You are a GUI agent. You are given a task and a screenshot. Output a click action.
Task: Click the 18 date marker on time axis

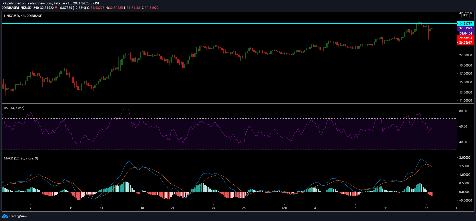point(142,208)
